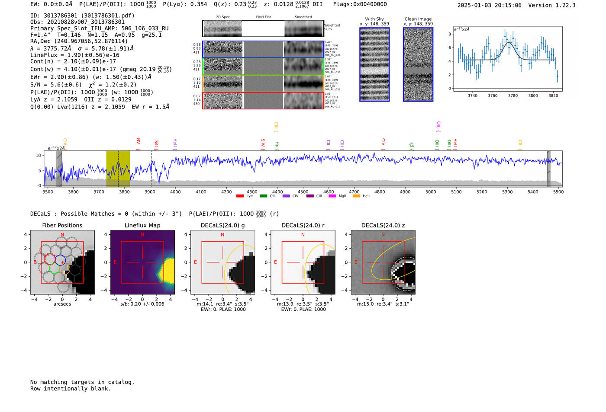Click the gray hatched band near 5460 Å
Viewport: 606px width, 412px height.
pos(548,169)
